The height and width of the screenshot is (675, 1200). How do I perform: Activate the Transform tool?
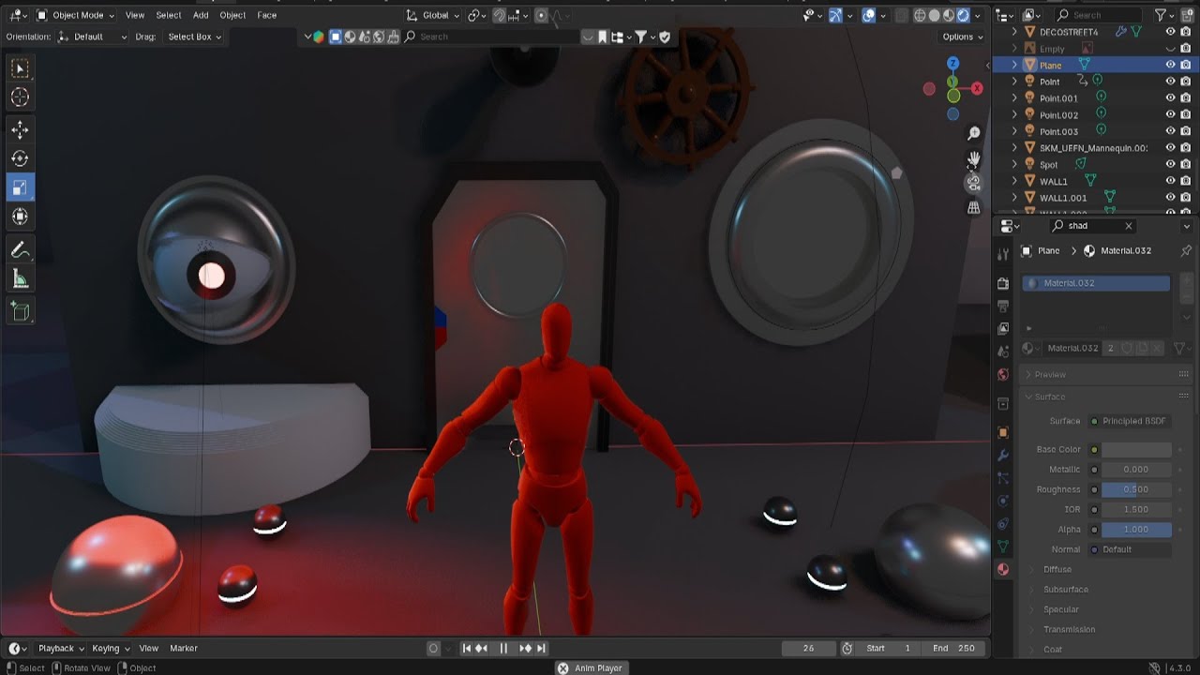click(20, 217)
